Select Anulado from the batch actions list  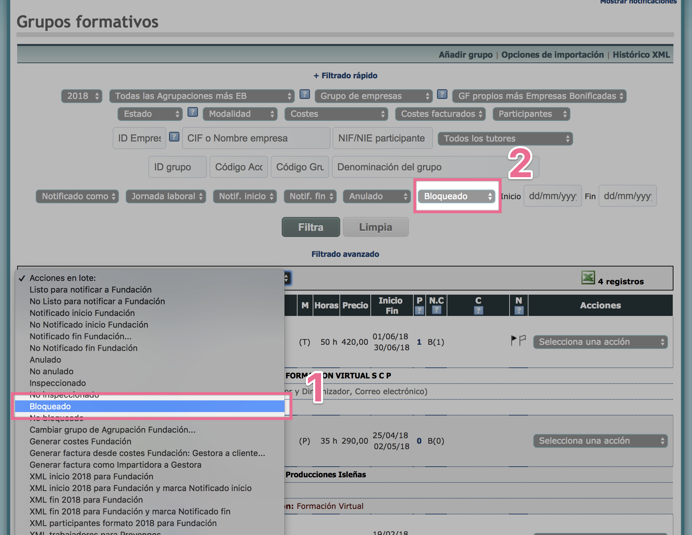45,360
